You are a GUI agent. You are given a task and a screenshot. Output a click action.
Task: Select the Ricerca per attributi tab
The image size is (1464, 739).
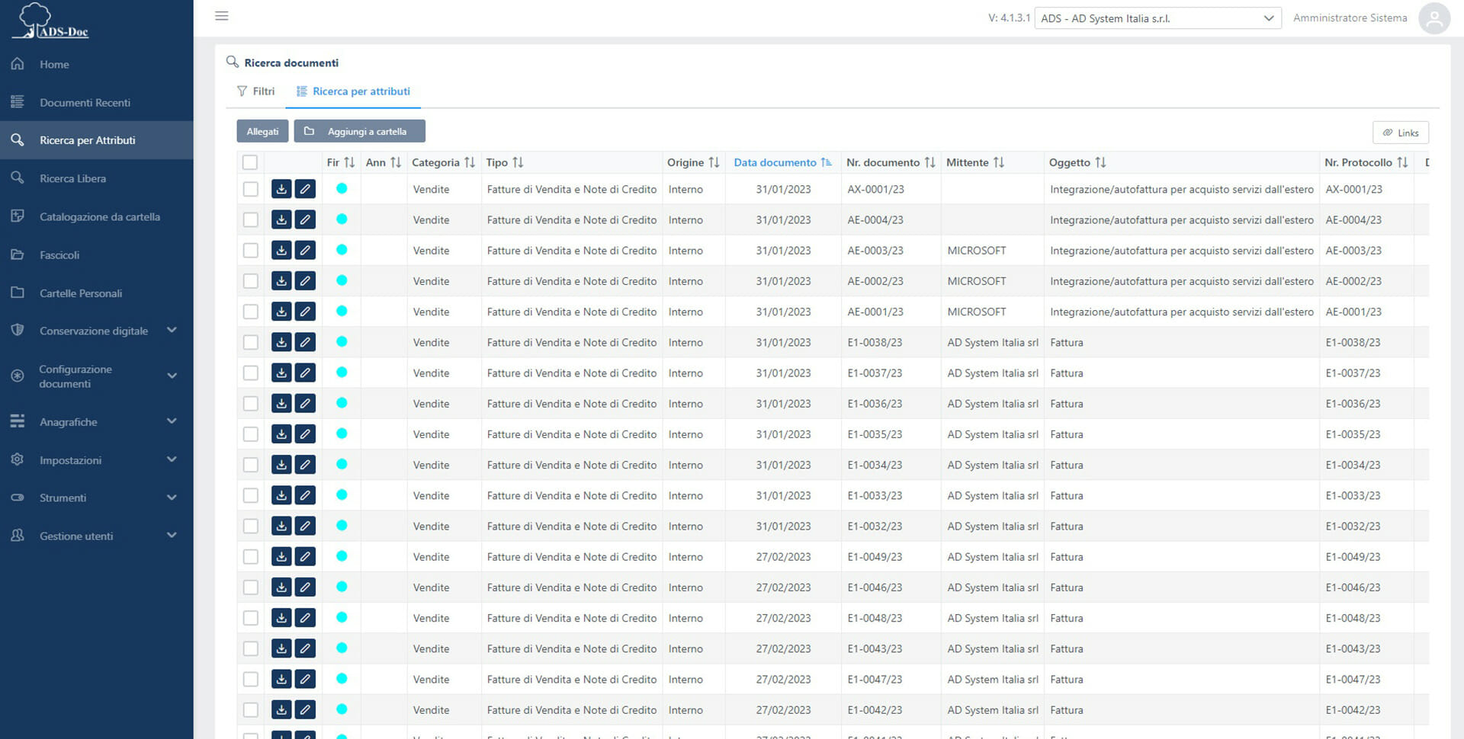click(353, 91)
